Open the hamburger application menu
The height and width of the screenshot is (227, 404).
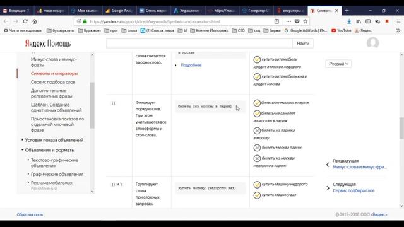[398, 21]
